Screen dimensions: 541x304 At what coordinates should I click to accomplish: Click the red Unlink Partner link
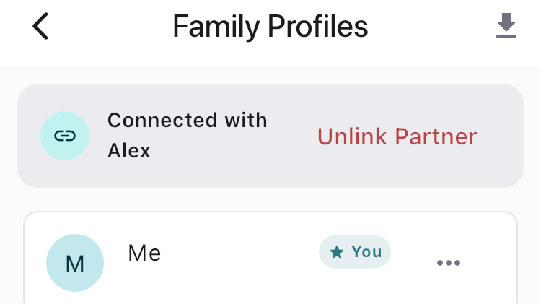pos(397,136)
